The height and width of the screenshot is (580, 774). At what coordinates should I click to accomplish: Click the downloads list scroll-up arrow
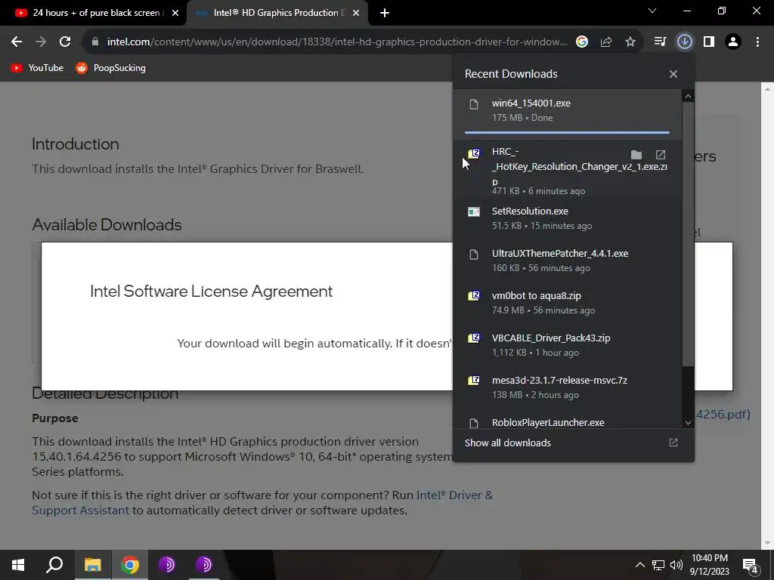coord(688,96)
